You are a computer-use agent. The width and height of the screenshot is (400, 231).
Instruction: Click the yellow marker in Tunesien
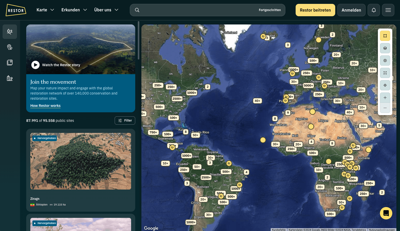click(312, 112)
